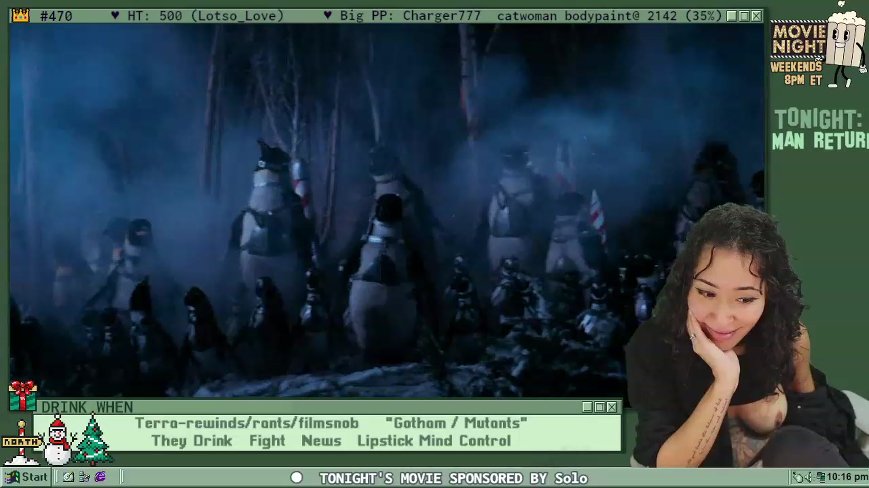Screen dimensions: 869x488
Task: Click the popcorn mascot in Movie Night logo
Action: point(845,45)
